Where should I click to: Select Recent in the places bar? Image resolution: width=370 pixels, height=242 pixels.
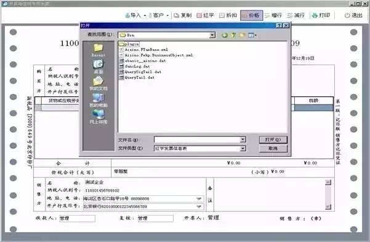coord(98,50)
